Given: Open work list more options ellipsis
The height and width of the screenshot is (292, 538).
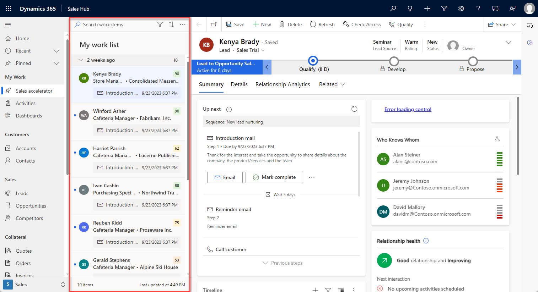Looking at the screenshot, I should click(183, 24).
